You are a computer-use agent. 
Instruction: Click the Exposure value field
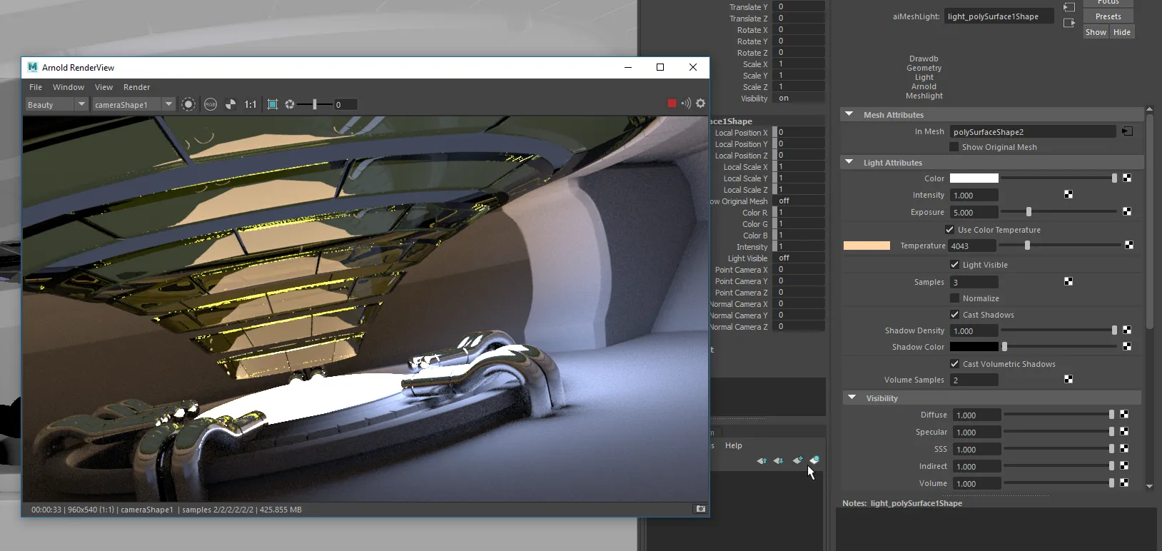click(x=974, y=212)
